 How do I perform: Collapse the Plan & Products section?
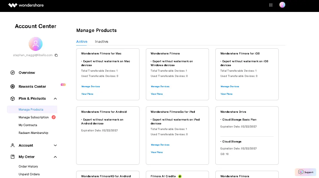55,99
